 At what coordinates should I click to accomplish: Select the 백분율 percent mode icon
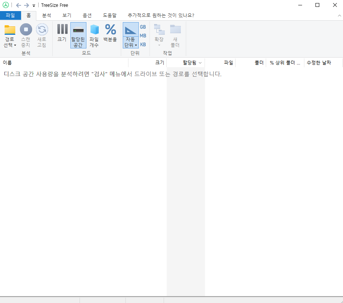pos(110,29)
